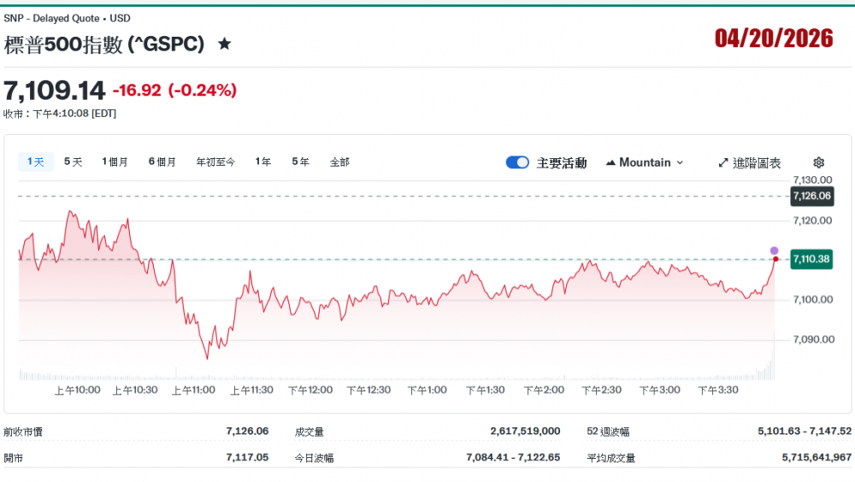Choose the 6個月 time range
Viewport: 855px width, 482px height.
162,162
